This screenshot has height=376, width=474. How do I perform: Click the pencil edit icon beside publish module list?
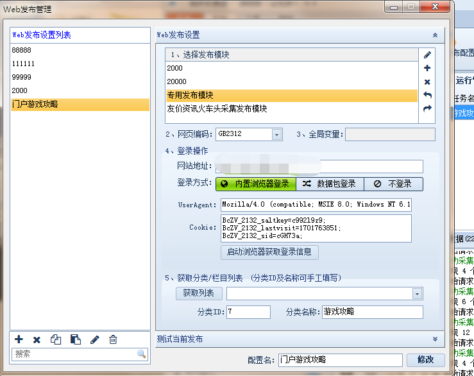427,55
